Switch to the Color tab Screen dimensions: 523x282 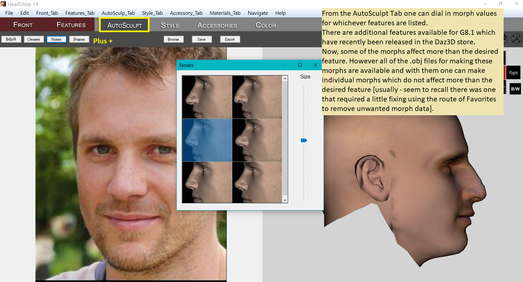(x=266, y=25)
